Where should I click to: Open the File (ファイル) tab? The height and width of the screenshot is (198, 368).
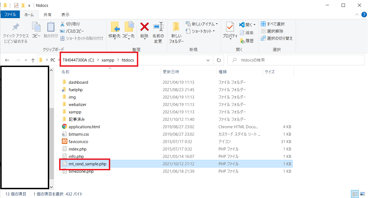coord(10,15)
